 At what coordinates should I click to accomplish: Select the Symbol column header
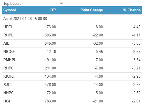(10, 10)
